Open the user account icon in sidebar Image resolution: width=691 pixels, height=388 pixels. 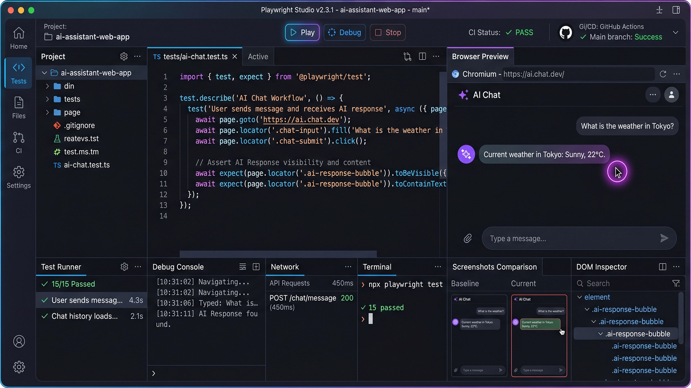click(19, 341)
